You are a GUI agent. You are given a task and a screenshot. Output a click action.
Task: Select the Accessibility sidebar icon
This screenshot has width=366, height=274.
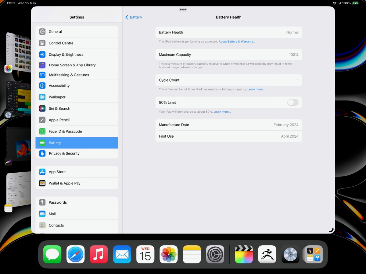pyautogui.click(x=42, y=86)
